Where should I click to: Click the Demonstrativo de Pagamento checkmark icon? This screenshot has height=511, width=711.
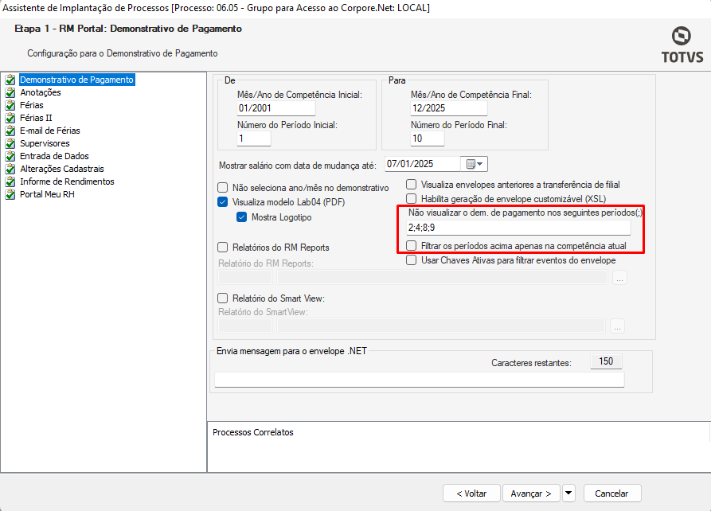(x=10, y=80)
